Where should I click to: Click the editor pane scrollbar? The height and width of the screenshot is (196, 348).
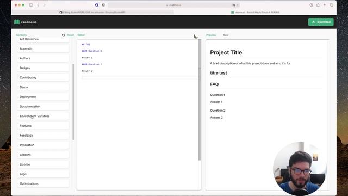coord(200,100)
